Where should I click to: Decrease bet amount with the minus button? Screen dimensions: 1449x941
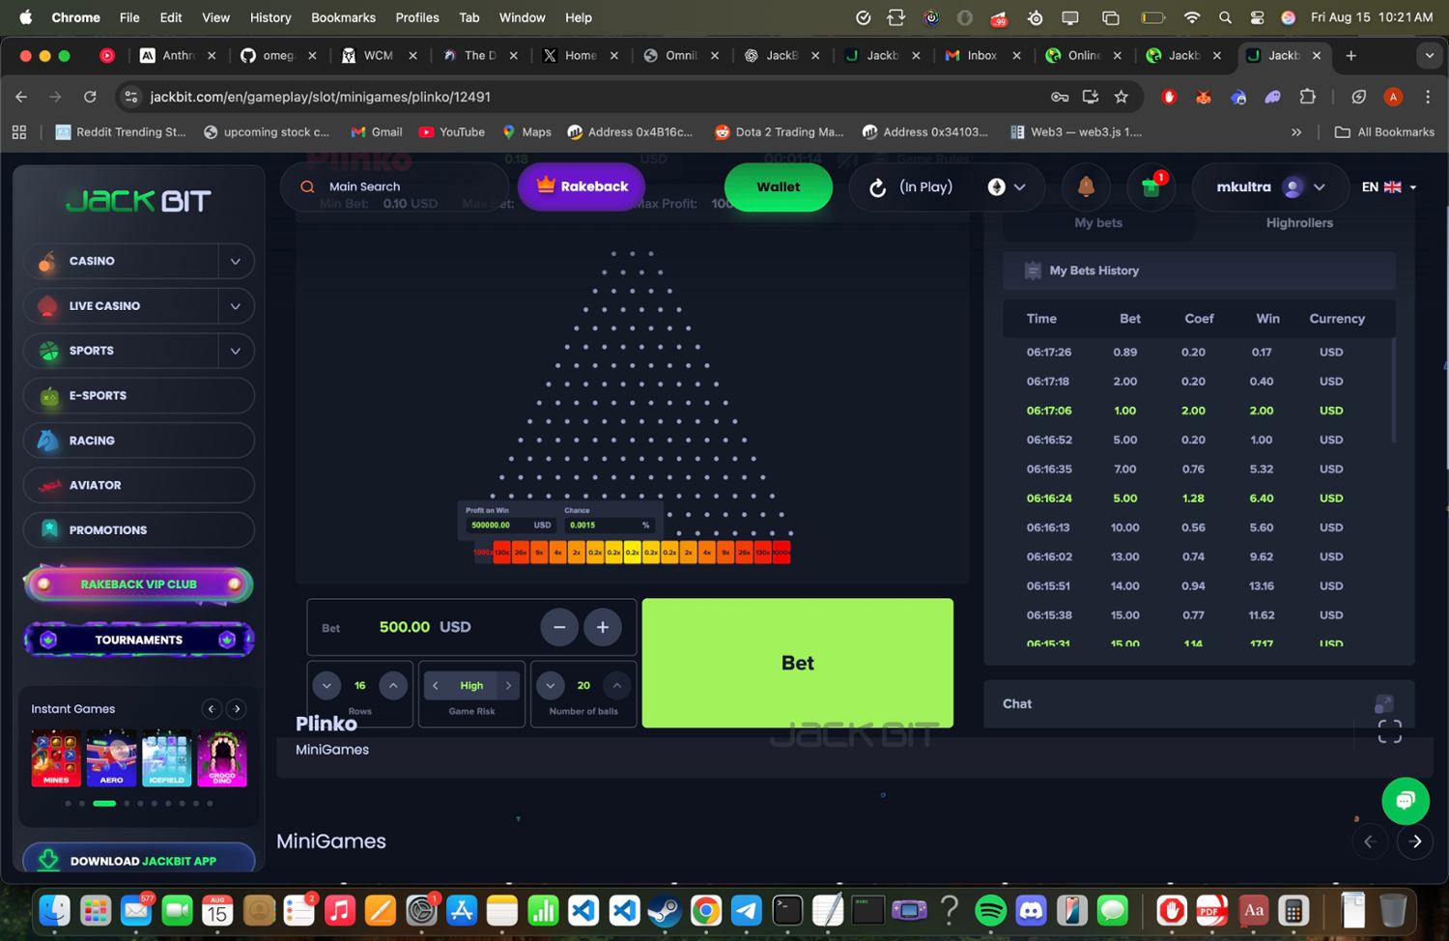[x=559, y=627]
